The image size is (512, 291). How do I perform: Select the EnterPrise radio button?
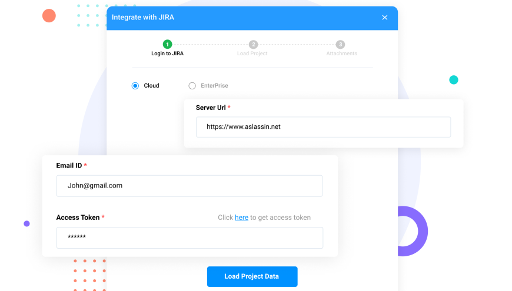tap(192, 86)
